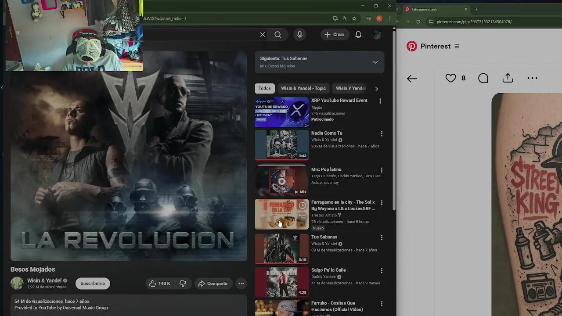Open the Wisin & Yandel channel name link

(44, 280)
